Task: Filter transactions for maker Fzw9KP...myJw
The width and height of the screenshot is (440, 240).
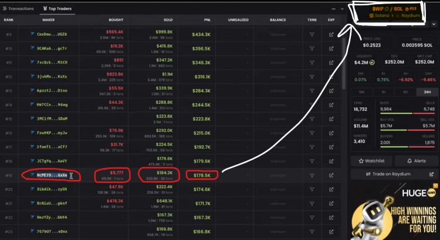Action: [312, 133]
